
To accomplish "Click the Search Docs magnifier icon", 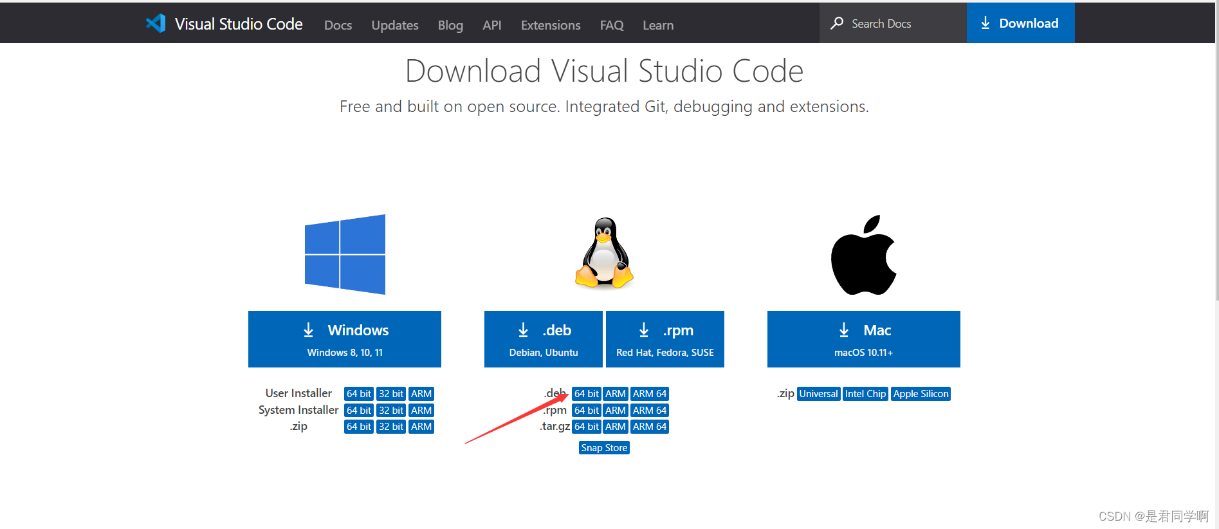I will (837, 23).
